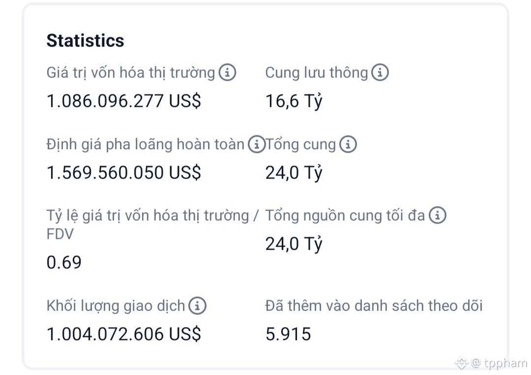Click the Khối lượng giao dịch label text
This screenshot has height=375, width=531.
[116, 306]
